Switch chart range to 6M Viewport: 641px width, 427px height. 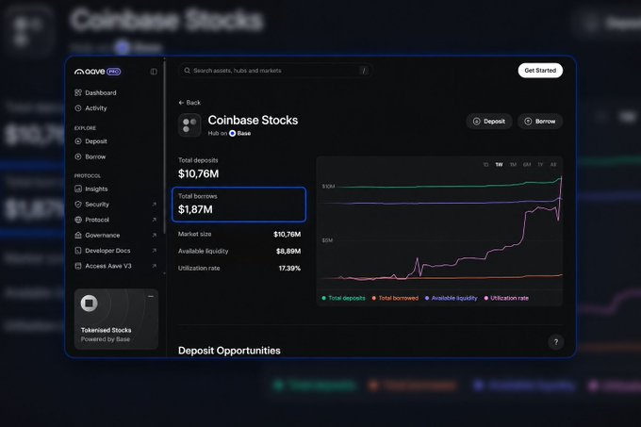point(527,165)
